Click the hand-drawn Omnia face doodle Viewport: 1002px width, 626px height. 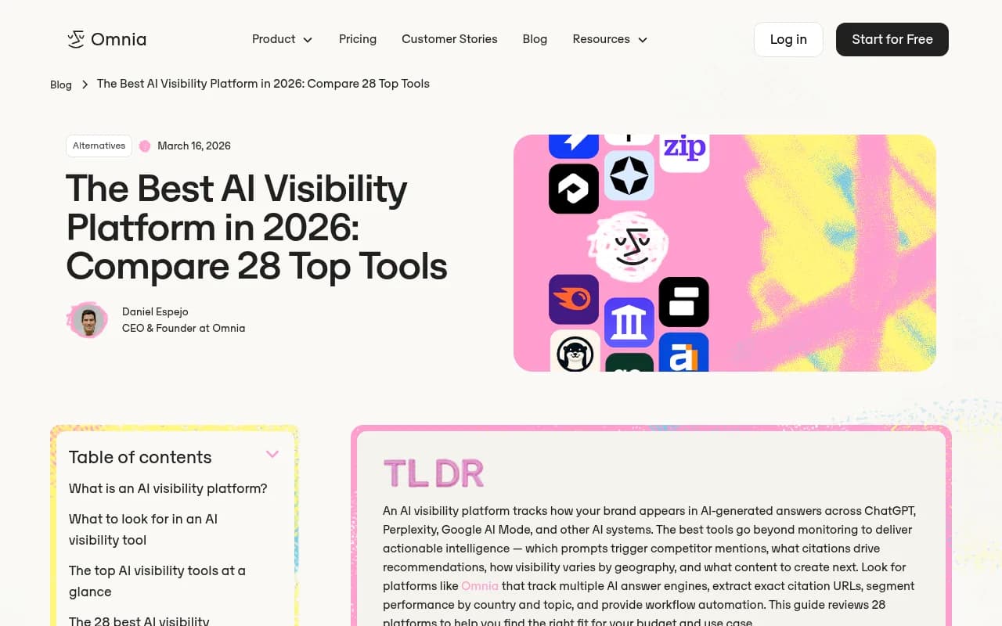pos(629,246)
